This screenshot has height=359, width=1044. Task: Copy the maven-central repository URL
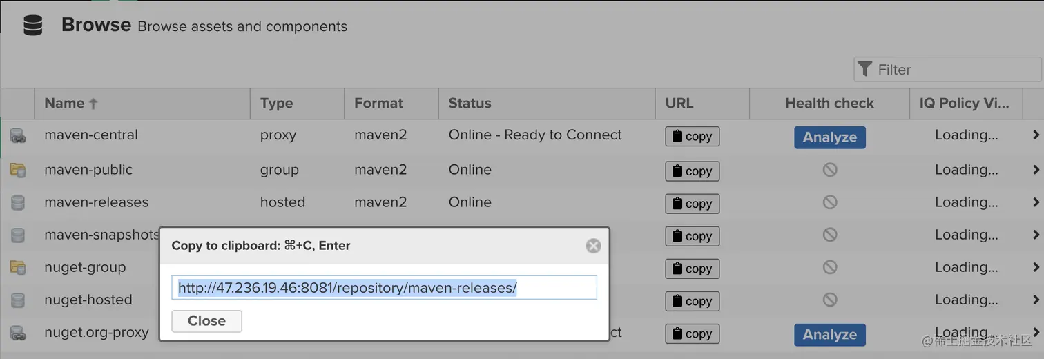[x=692, y=137]
